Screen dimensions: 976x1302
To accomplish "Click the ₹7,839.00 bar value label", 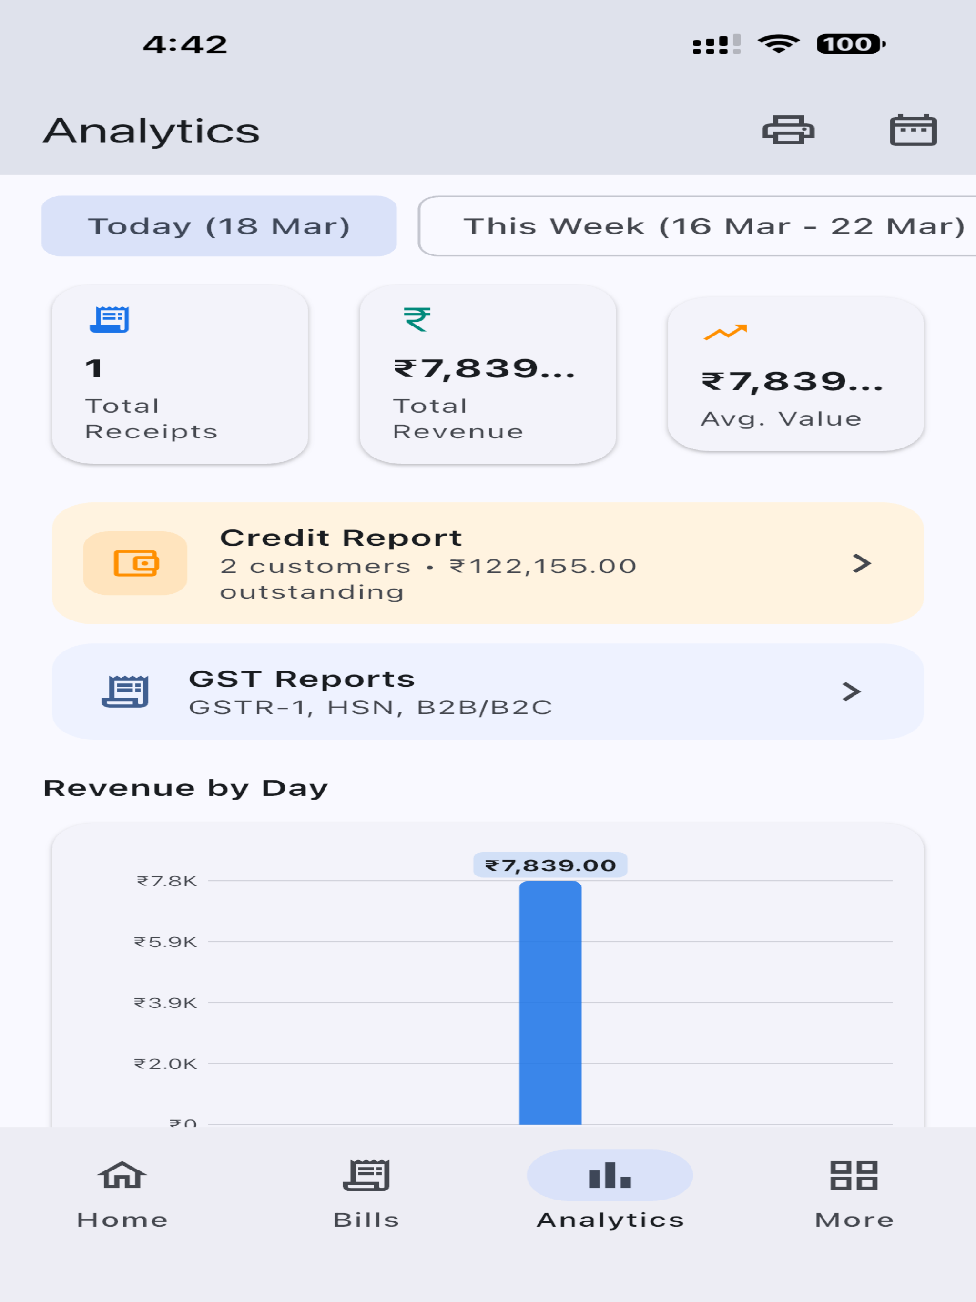I will click(550, 865).
